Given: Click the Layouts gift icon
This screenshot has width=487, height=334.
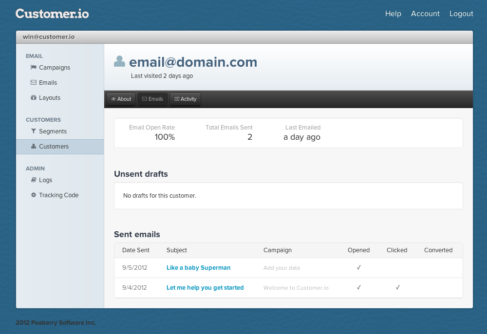Looking at the screenshot, I should click(x=33, y=97).
